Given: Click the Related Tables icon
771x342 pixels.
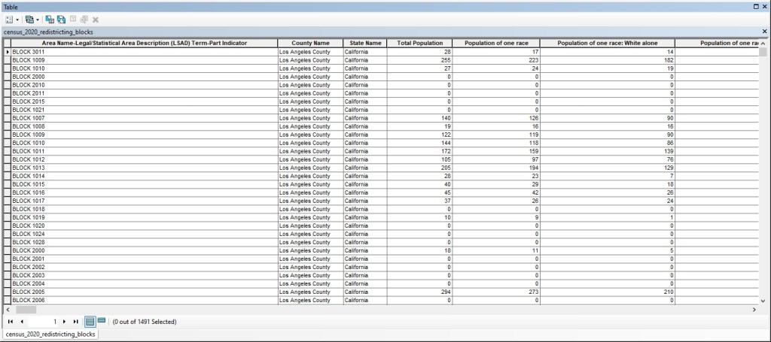Looking at the screenshot, I should [x=28, y=19].
